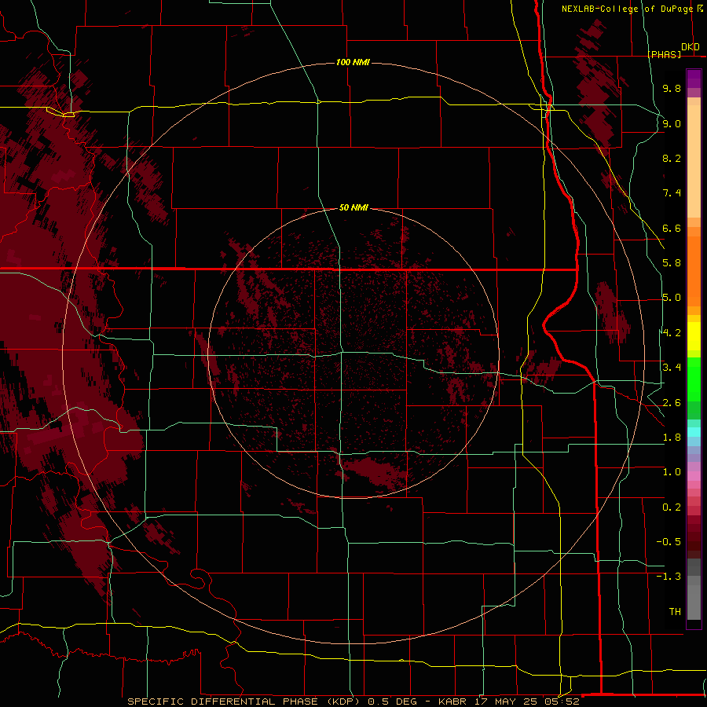707x707 pixels.
Task: Click the 1.0 legend value
Action: pyautogui.click(x=672, y=472)
